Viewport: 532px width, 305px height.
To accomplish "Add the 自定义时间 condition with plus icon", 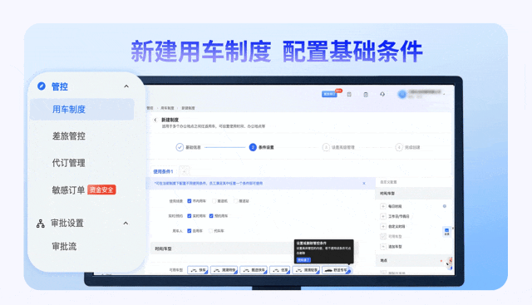I will (x=383, y=226).
